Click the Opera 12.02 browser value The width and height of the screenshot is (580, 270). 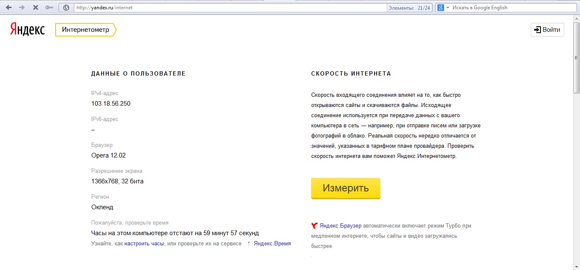pos(109,155)
